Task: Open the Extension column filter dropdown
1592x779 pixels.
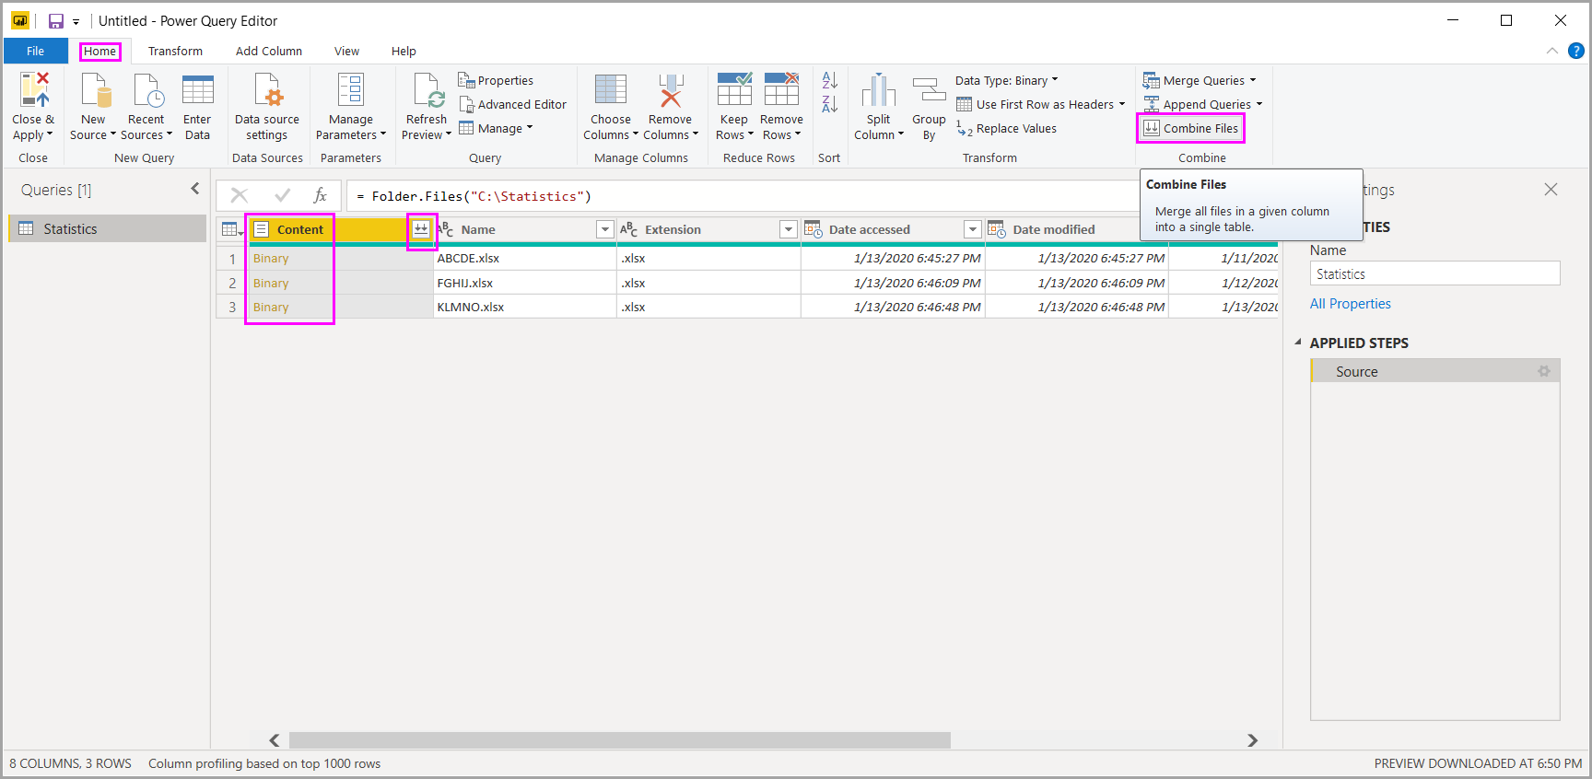Action: click(x=788, y=229)
